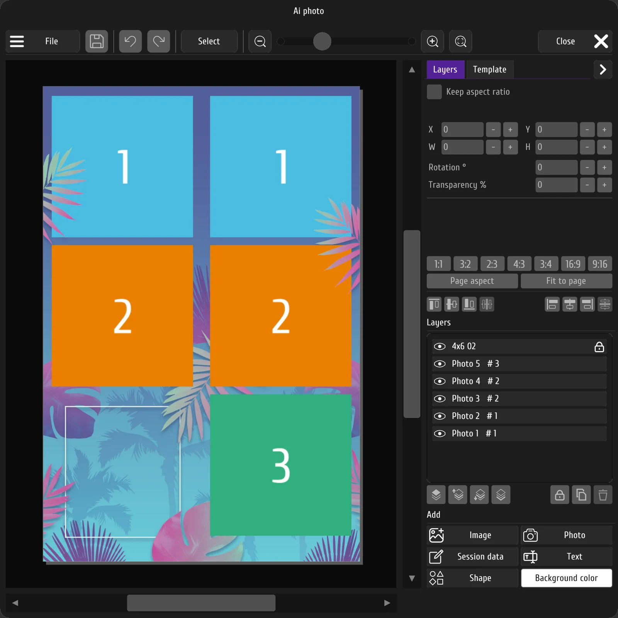
Task: Hide the Photo 2 layer
Action: coord(440,416)
